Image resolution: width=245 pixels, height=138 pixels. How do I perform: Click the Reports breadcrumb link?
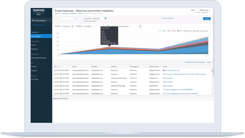coord(81,14)
